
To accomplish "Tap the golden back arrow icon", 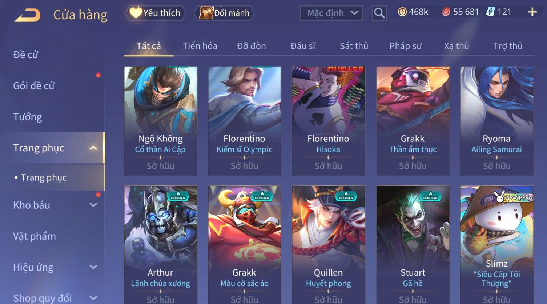I will coord(27,15).
